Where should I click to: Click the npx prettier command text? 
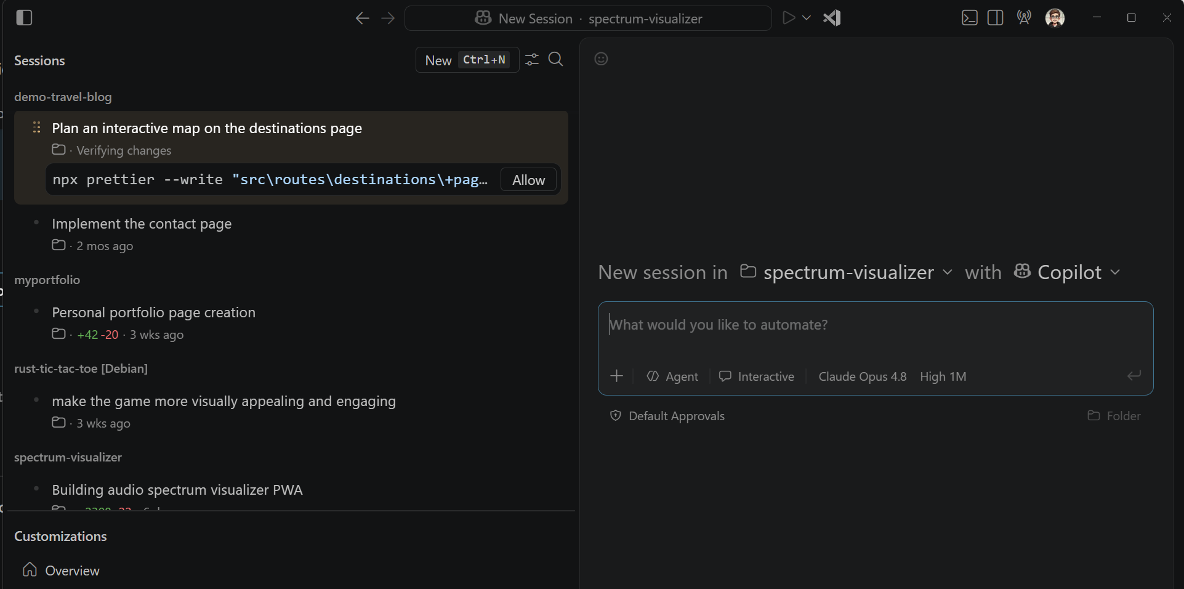pos(270,179)
